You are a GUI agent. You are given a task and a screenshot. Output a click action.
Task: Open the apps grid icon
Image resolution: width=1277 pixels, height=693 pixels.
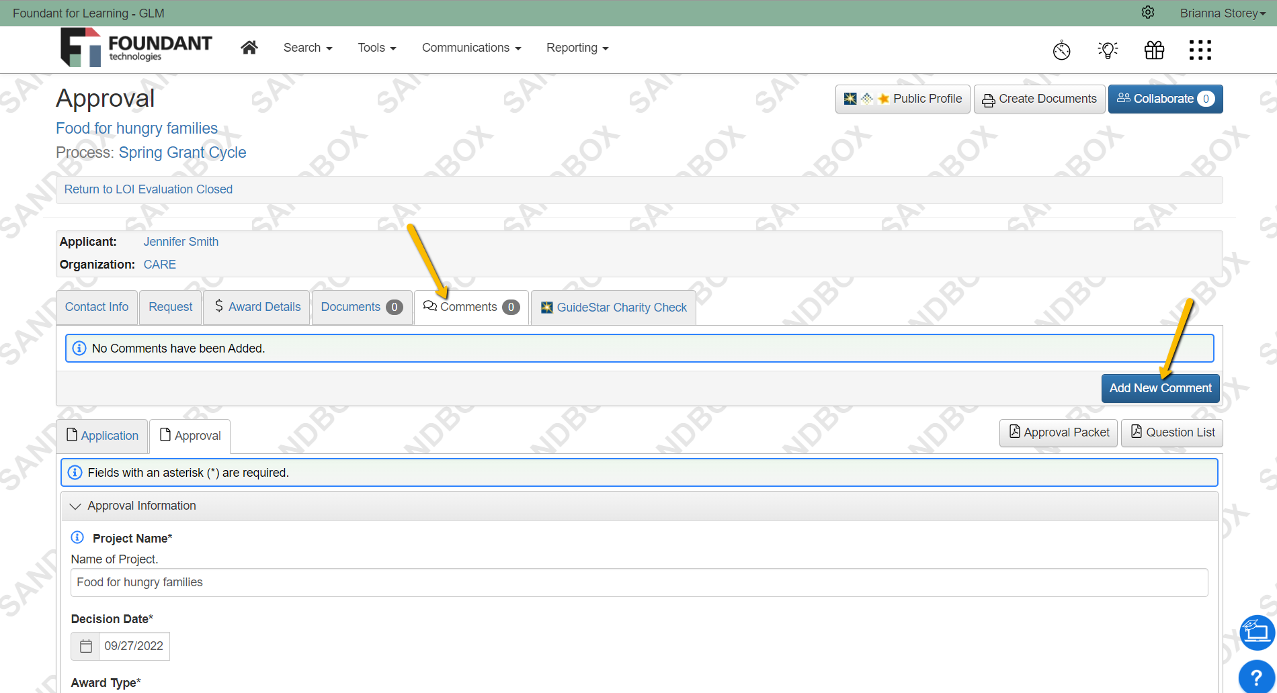coord(1200,50)
